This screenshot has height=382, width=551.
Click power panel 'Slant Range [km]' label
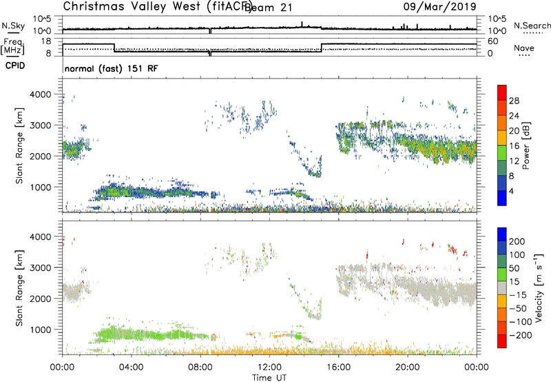coord(19,145)
